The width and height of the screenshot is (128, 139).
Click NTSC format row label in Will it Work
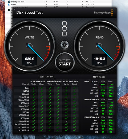click(x=26, y=91)
